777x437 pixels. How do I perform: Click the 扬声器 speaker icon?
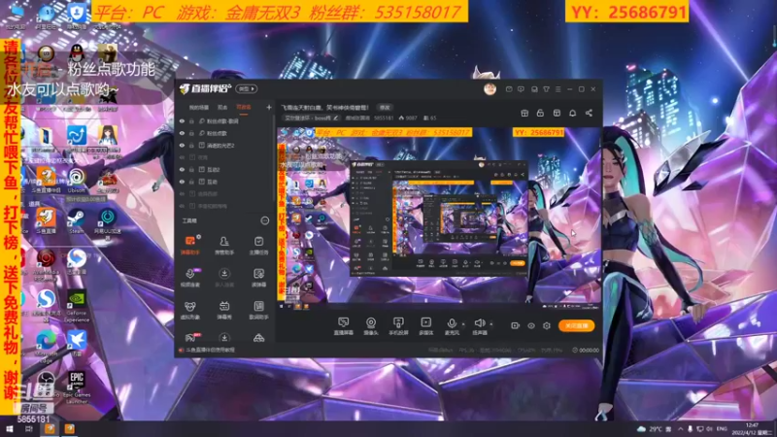479,323
